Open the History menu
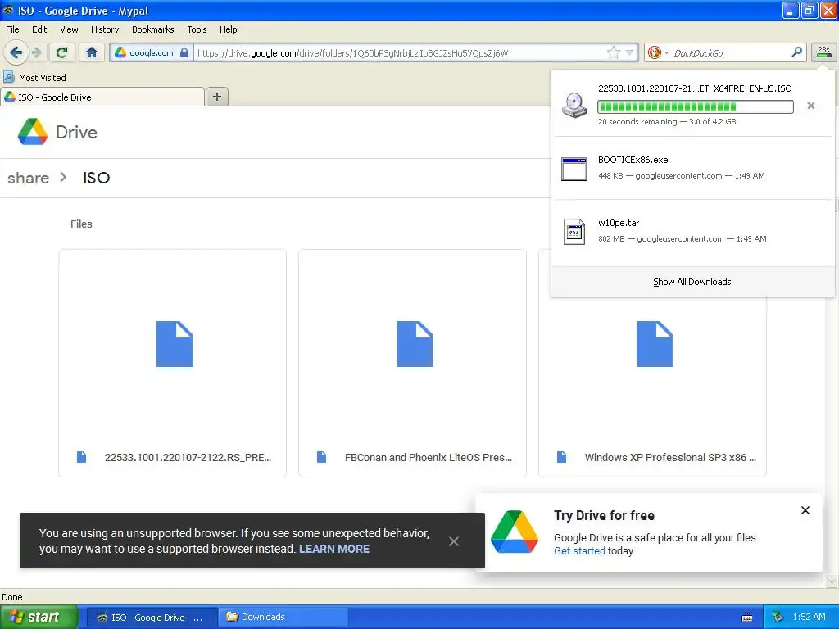 [105, 29]
